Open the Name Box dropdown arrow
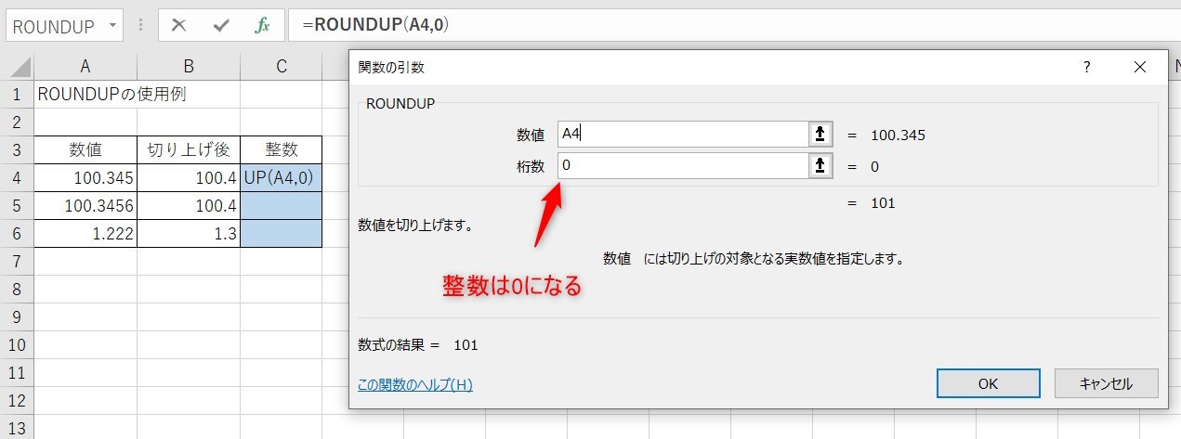This screenshot has width=1181, height=439. 113,26
